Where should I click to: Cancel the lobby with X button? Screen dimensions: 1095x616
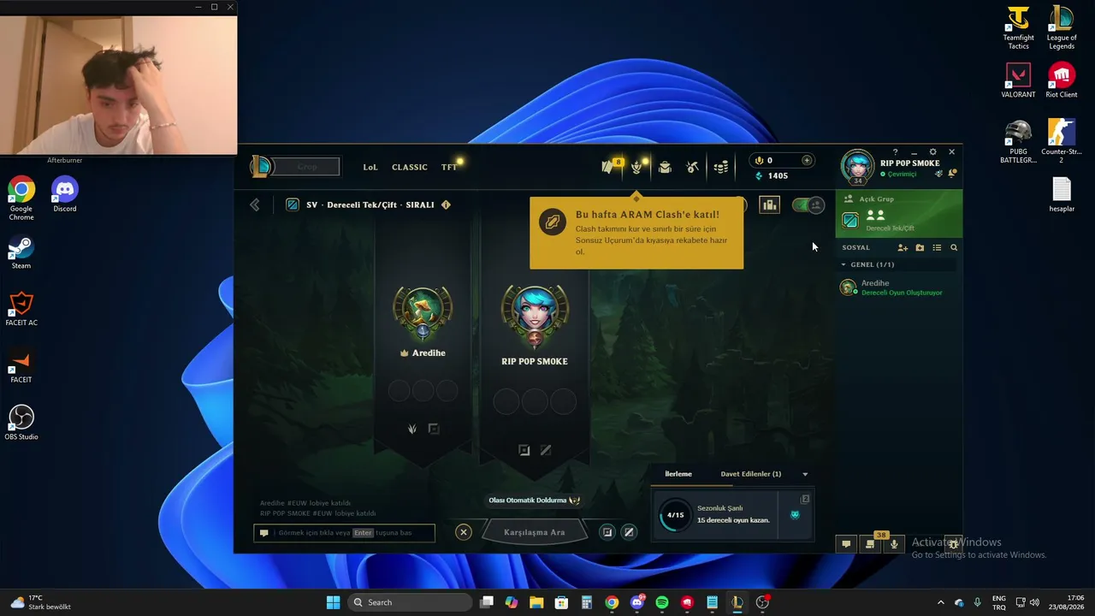coord(464,532)
